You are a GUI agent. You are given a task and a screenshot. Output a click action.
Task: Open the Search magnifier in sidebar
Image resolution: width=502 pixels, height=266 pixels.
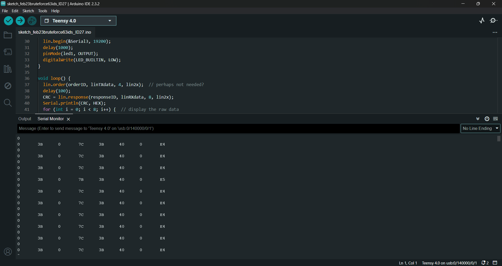click(x=8, y=103)
